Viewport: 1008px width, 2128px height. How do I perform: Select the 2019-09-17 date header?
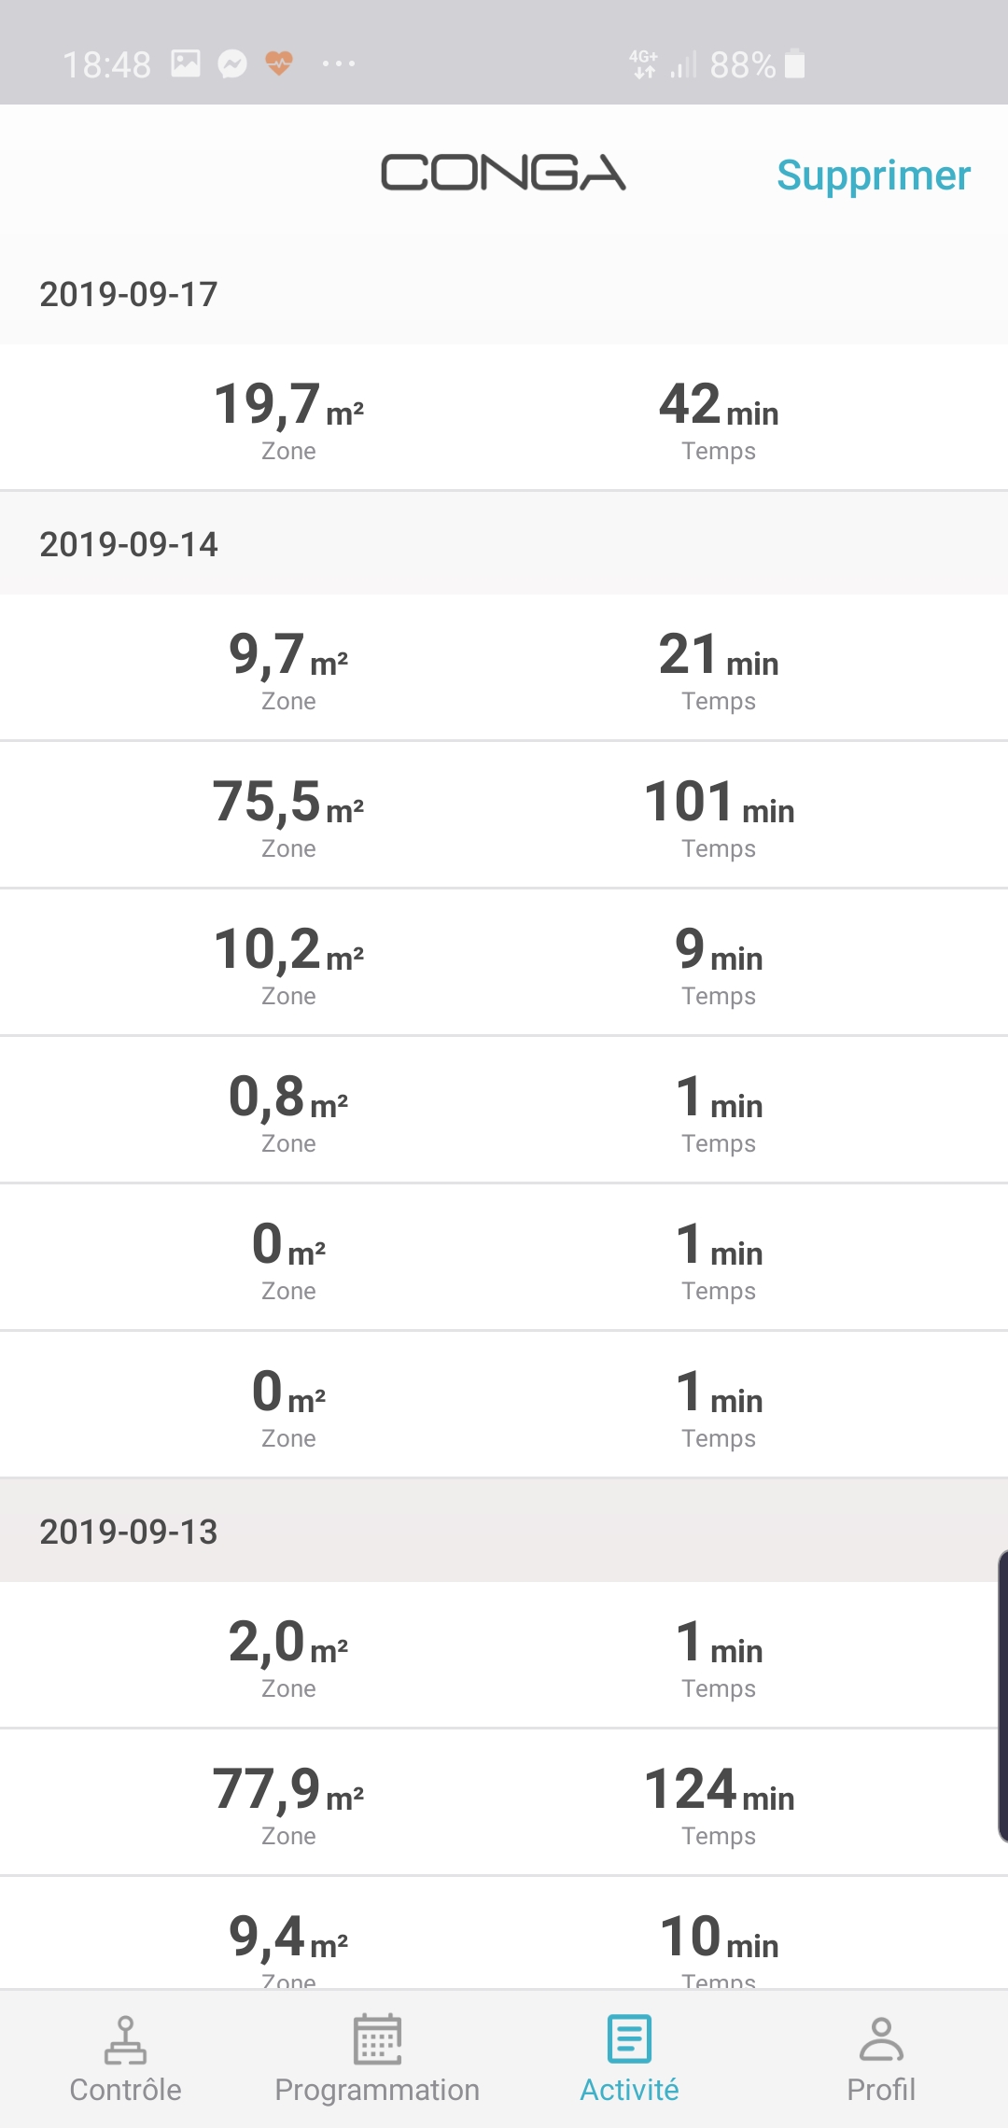click(x=129, y=294)
